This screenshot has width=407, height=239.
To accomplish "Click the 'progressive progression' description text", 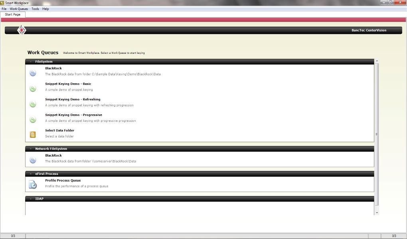I will pos(90,121).
